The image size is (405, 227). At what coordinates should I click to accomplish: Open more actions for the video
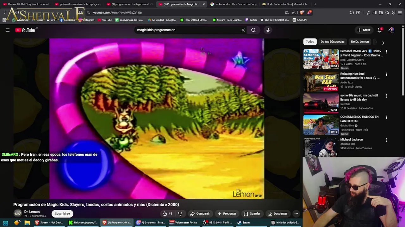tap(296, 214)
